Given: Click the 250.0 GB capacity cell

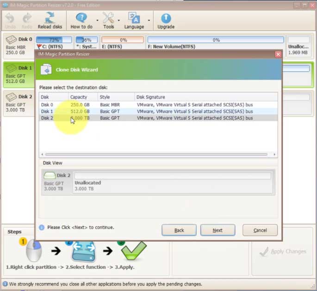Looking at the screenshot, I should 80,105.
